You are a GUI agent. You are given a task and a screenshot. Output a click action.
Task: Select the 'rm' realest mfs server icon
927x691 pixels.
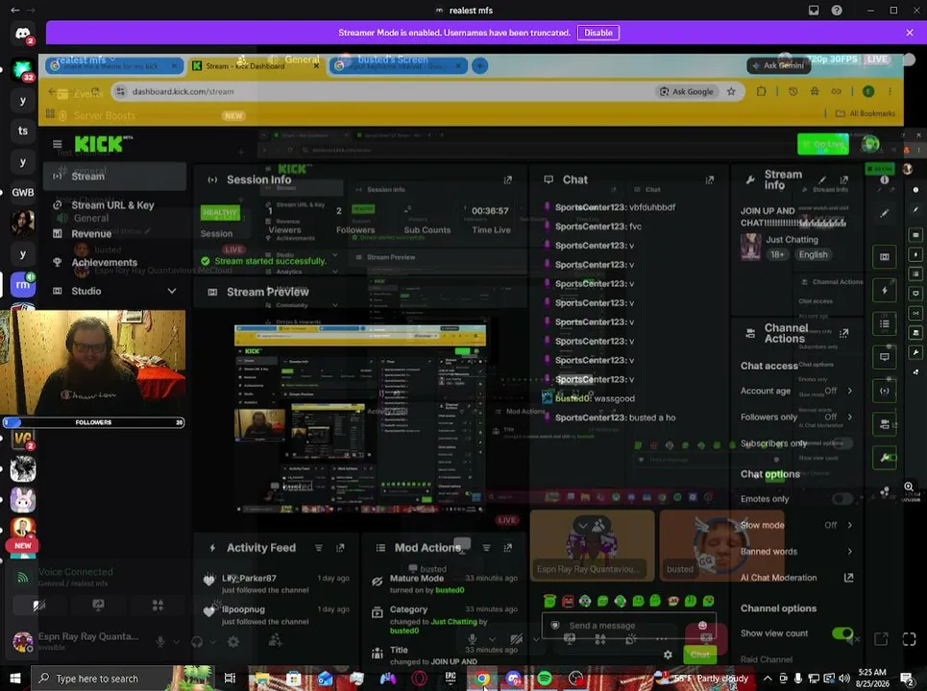22,284
